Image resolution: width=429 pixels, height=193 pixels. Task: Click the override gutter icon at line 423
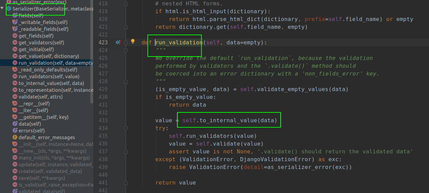tap(118, 42)
